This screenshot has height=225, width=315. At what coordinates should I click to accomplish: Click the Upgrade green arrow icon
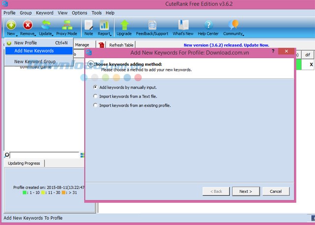tap(124, 24)
